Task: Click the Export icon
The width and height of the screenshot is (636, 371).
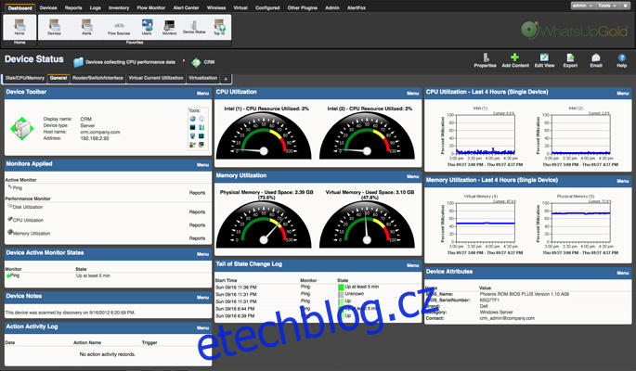Action: 570,60
